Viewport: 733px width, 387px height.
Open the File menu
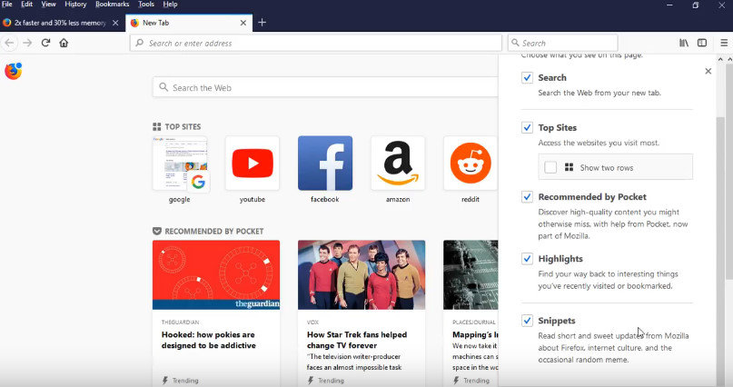pos(7,5)
